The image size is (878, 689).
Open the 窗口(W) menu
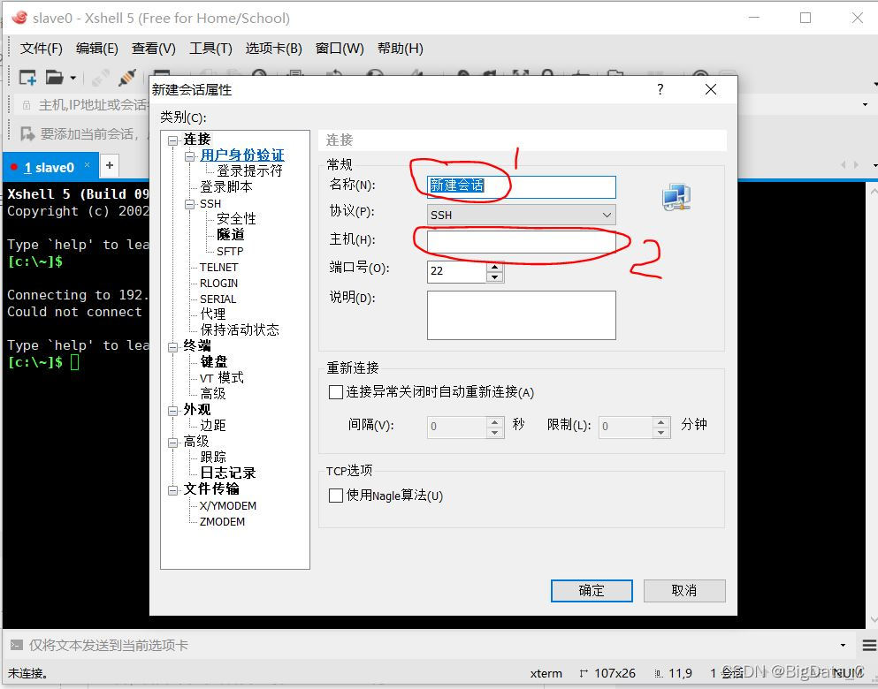[x=340, y=49]
